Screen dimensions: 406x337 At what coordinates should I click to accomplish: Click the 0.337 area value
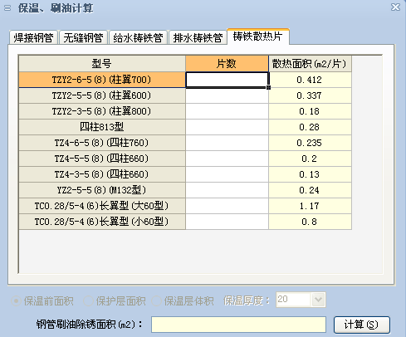coord(310,95)
